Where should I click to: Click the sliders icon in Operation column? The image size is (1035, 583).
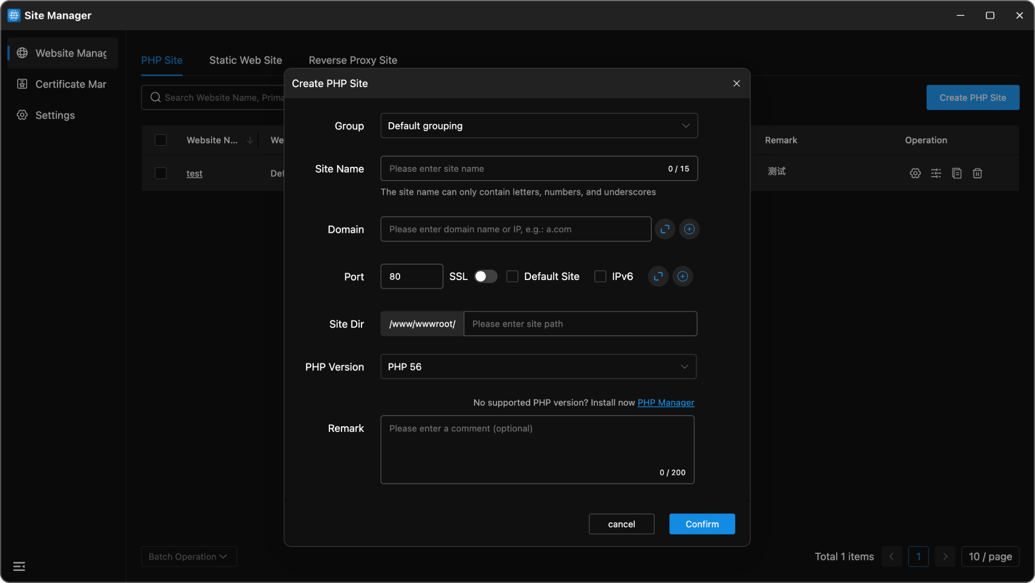pyautogui.click(x=936, y=174)
